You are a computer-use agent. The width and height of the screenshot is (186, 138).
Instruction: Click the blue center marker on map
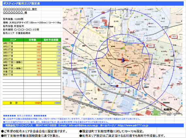(x=123, y=60)
